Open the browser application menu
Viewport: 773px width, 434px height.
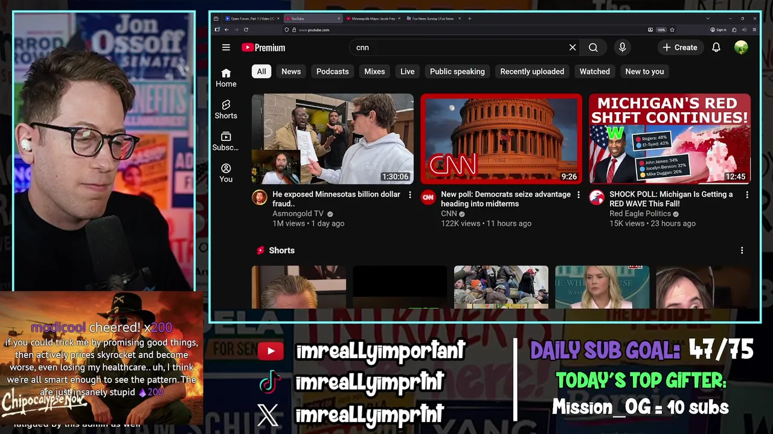click(755, 30)
